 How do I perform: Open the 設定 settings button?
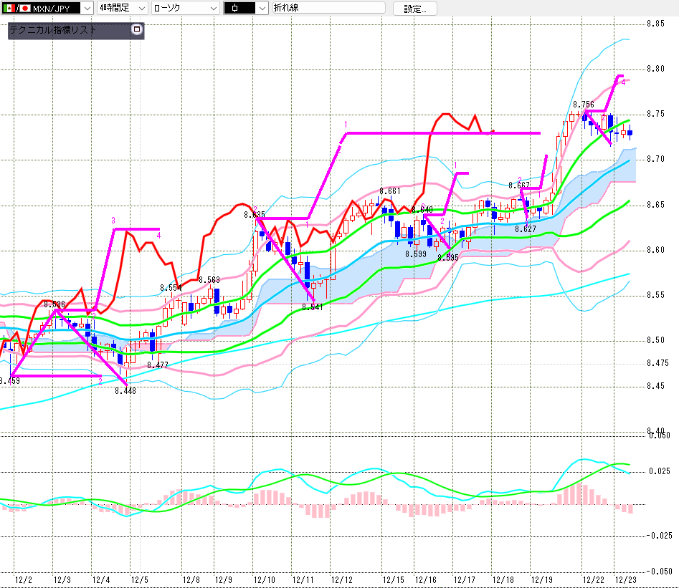[414, 8]
